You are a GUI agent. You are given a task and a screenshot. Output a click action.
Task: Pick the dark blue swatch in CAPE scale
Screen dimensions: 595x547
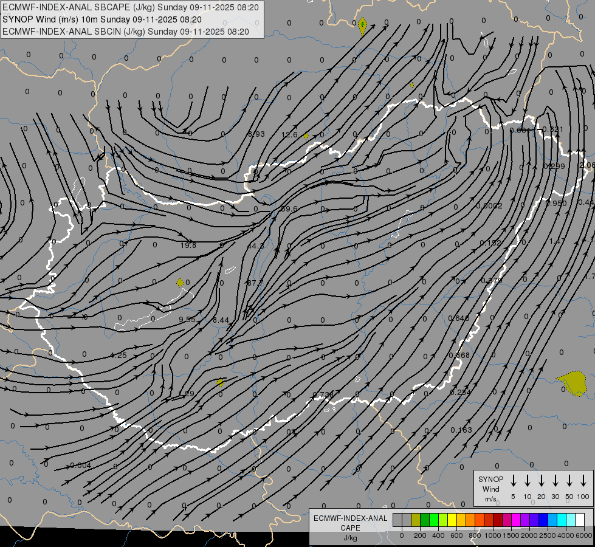pyautogui.click(x=543, y=520)
